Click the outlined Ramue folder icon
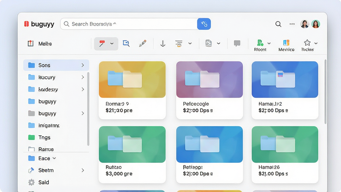The width and height of the screenshot is (341, 192). click(x=32, y=149)
